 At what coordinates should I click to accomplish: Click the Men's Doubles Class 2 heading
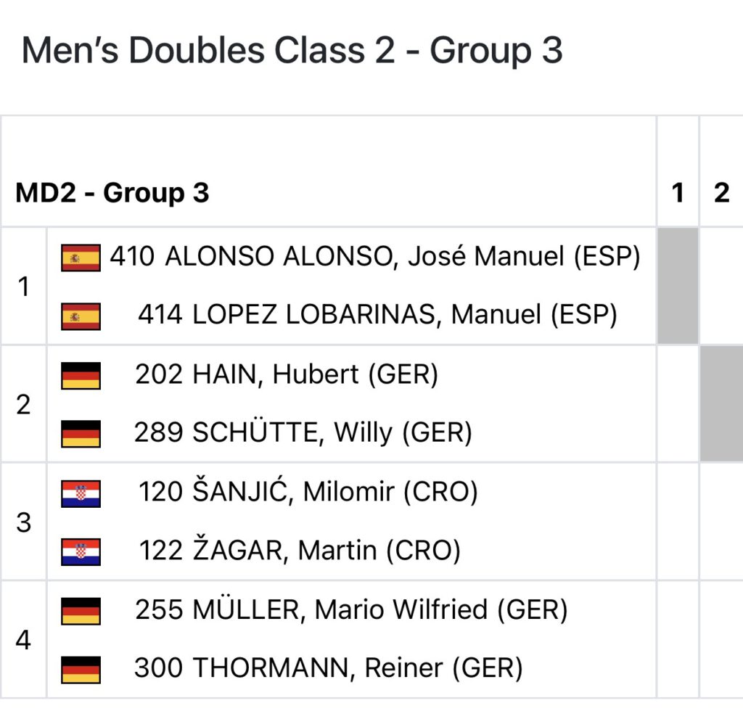coord(292,51)
